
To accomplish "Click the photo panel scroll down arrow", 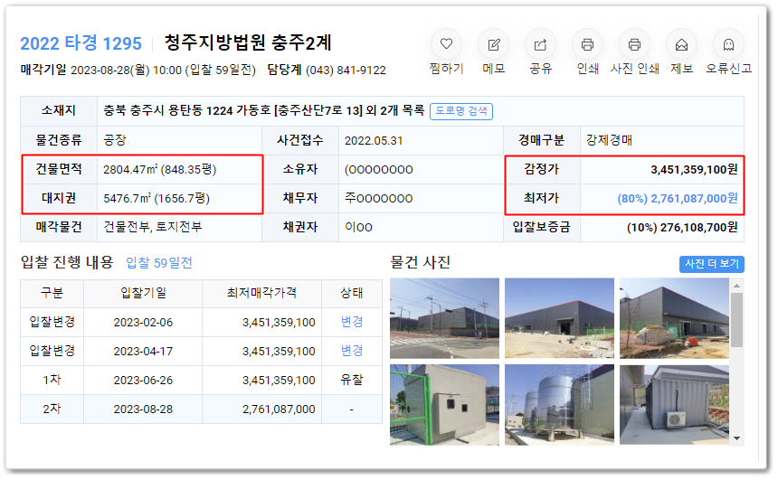I will 736,438.
